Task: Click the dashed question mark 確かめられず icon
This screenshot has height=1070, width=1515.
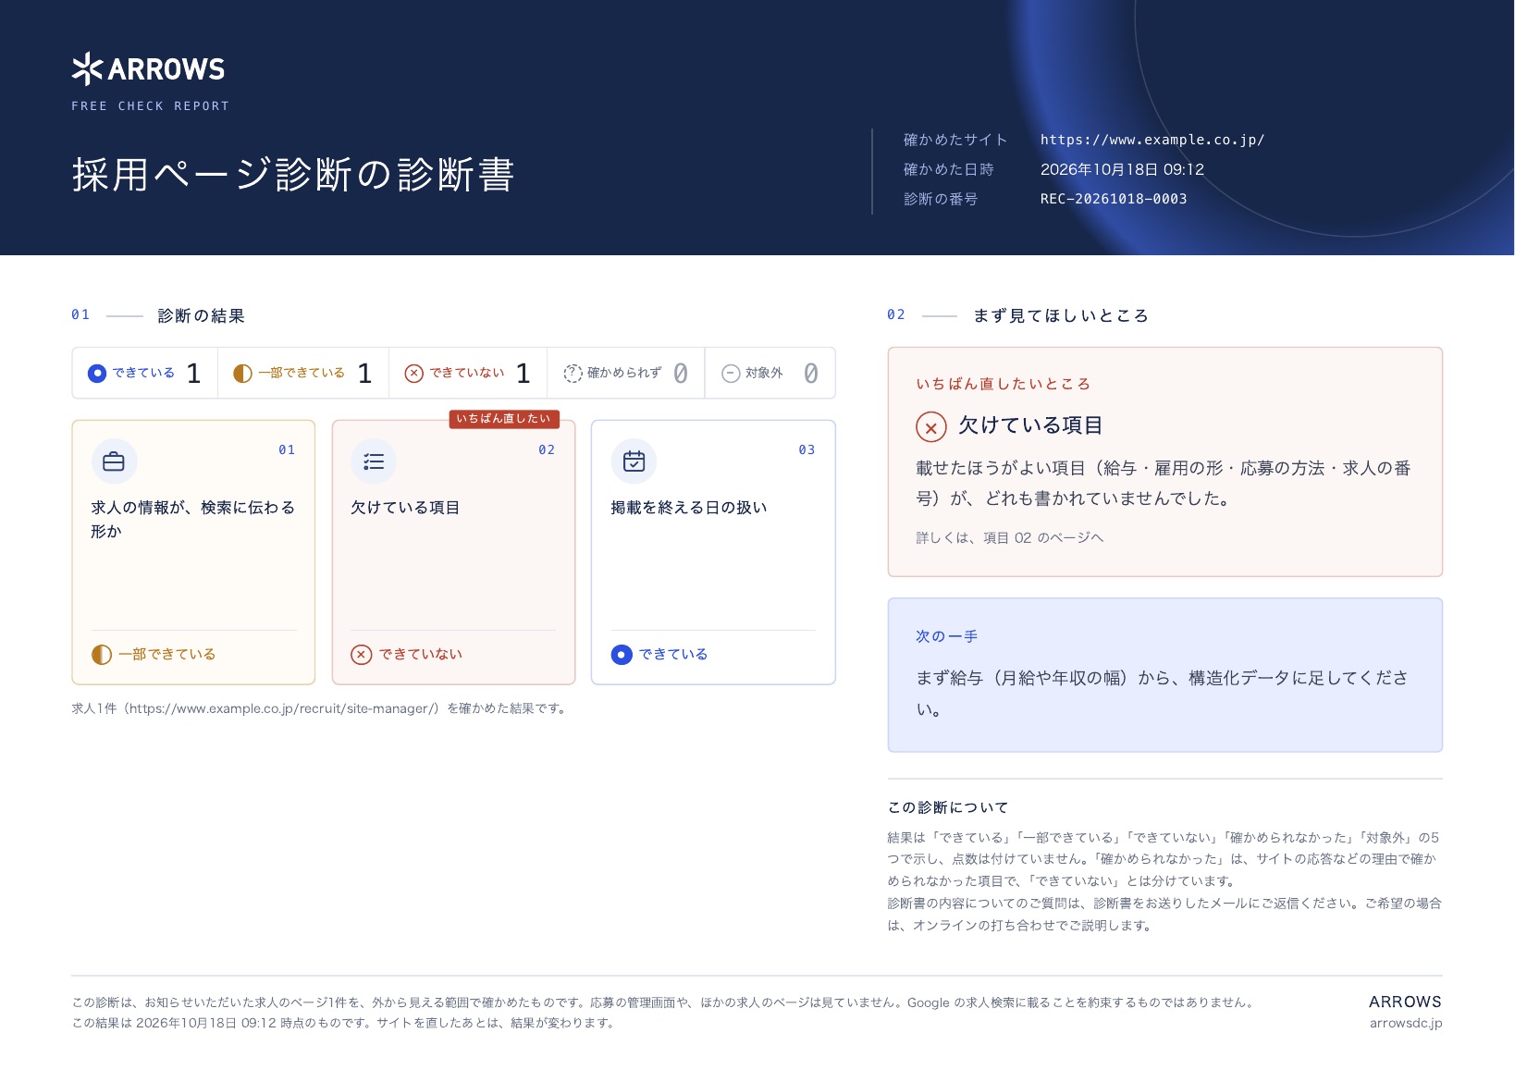Action: (x=573, y=374)
